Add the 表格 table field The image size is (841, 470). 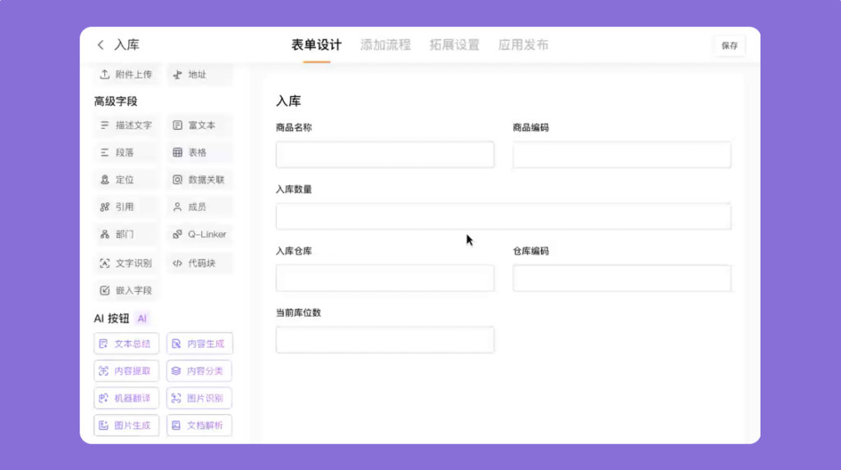(199, 153)
